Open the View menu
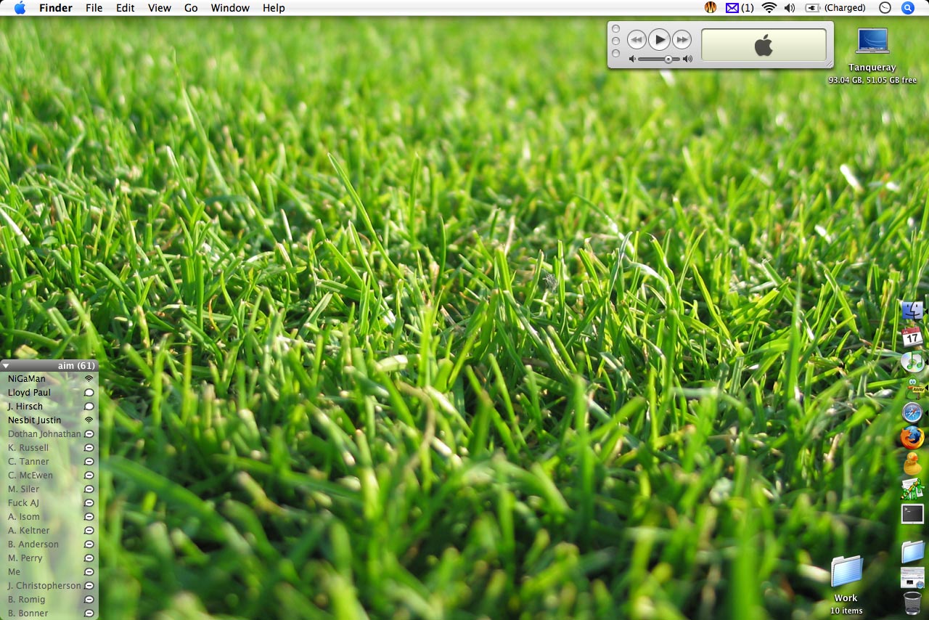This screenshot has height=620, width=929. click(x=160, y=8)
